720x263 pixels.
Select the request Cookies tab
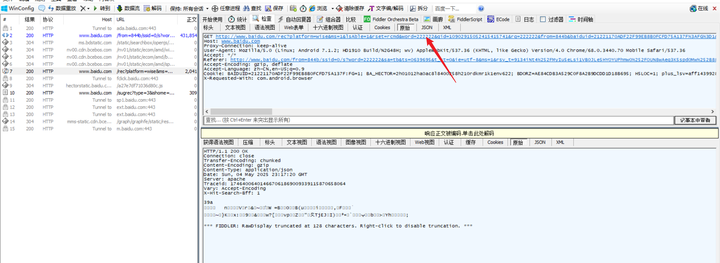coord(382,28)
